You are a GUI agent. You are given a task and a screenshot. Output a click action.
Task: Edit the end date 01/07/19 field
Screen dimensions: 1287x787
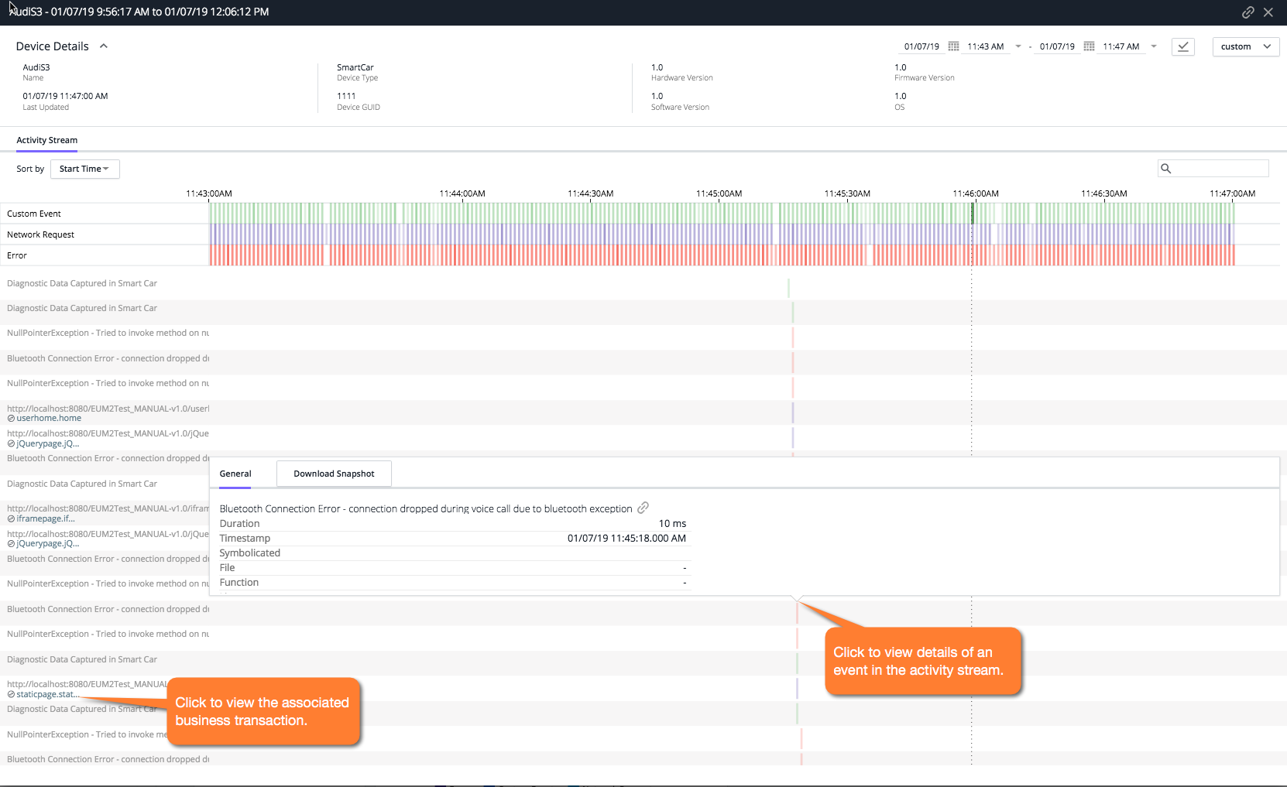[1057, 46]
